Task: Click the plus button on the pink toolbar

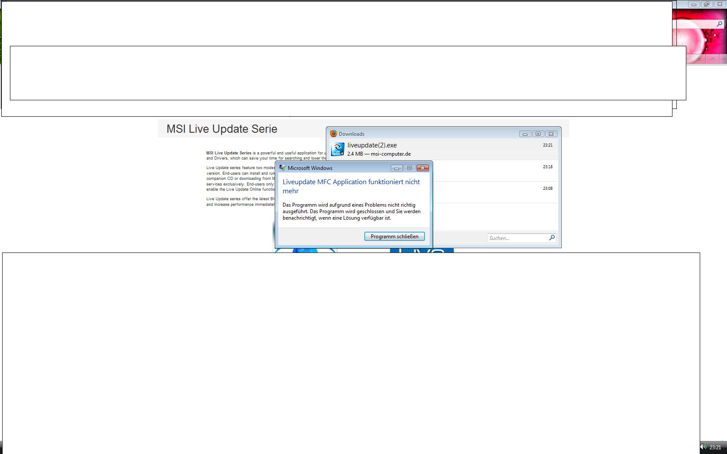Action: click(712, 59)
